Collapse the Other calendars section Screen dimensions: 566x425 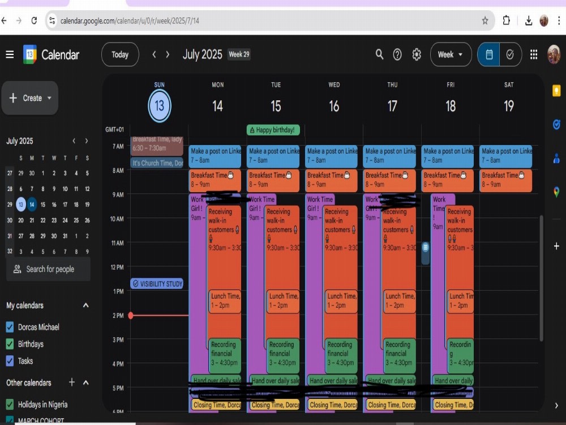coord(86,382)
